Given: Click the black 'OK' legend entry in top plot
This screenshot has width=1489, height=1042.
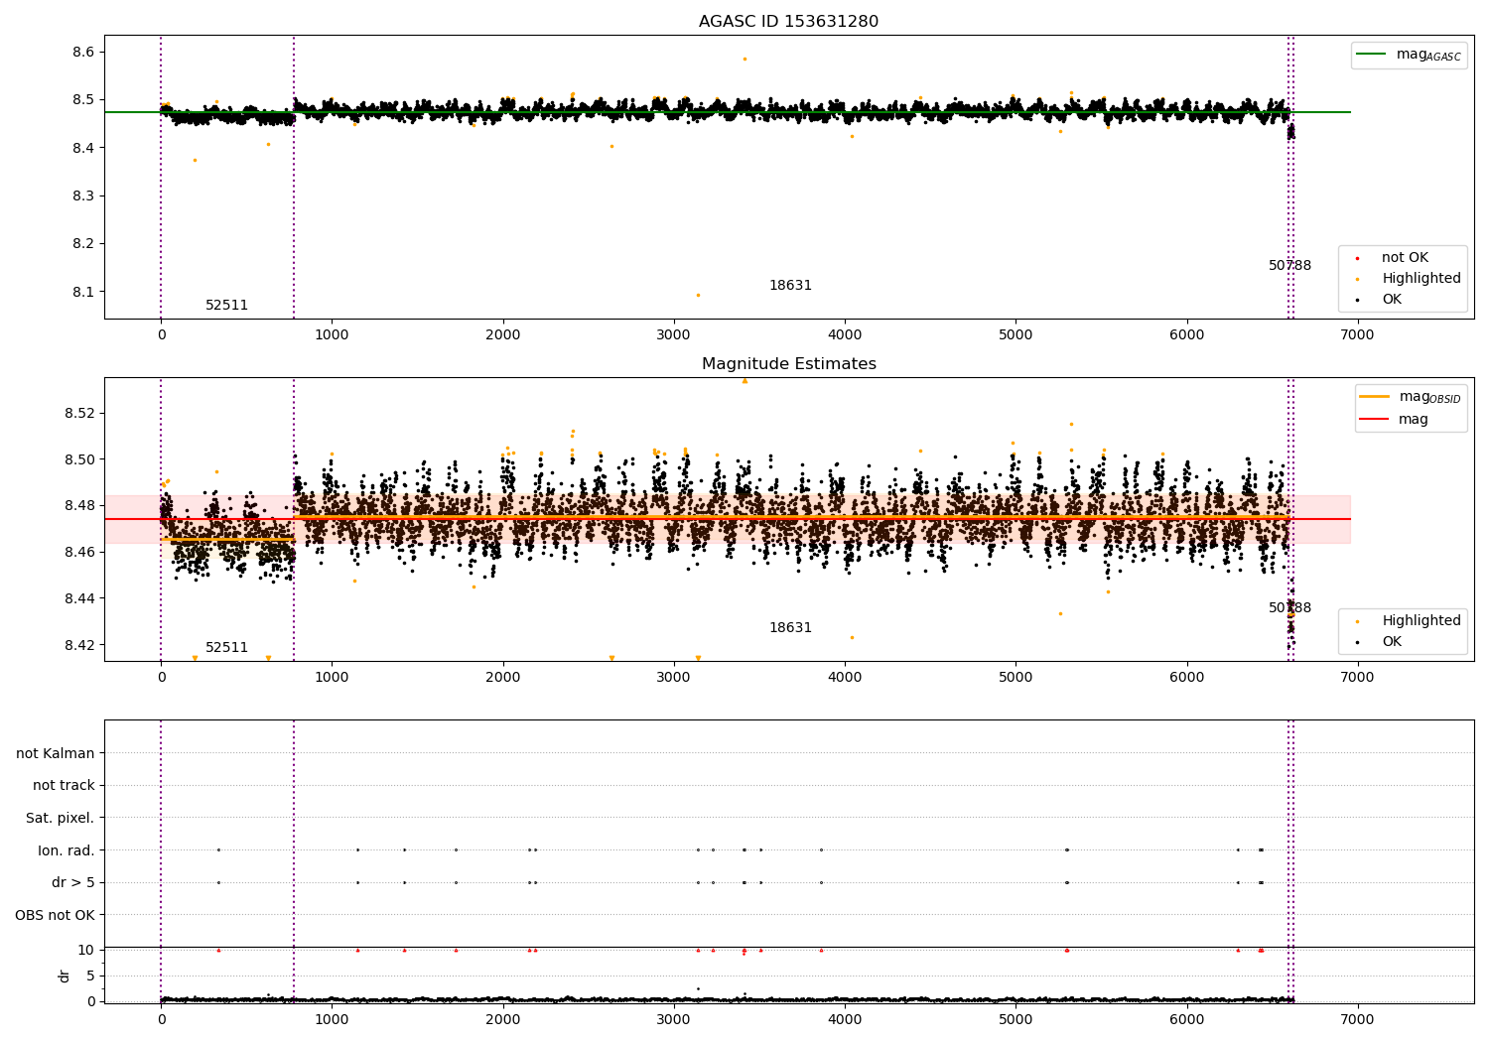Looking at the screenshot, I should pyautogui.click(x=1392, y=300).
